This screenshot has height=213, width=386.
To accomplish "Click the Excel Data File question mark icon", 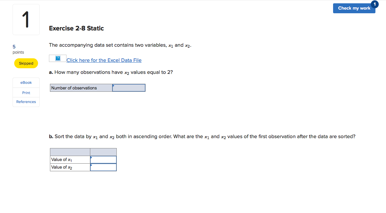I will [58, 58].
